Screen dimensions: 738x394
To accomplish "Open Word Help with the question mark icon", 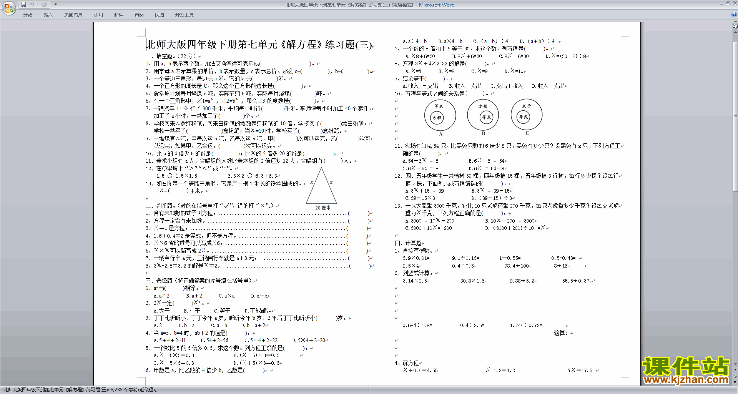I will click(734, 15).
